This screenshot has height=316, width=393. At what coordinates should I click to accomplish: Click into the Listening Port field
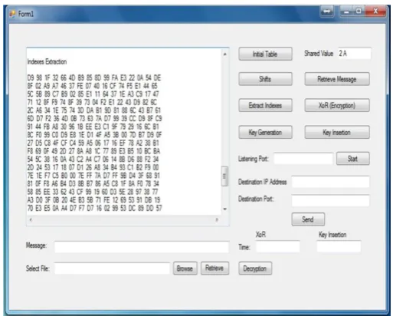pyautogui.click(x=303, y=159)
